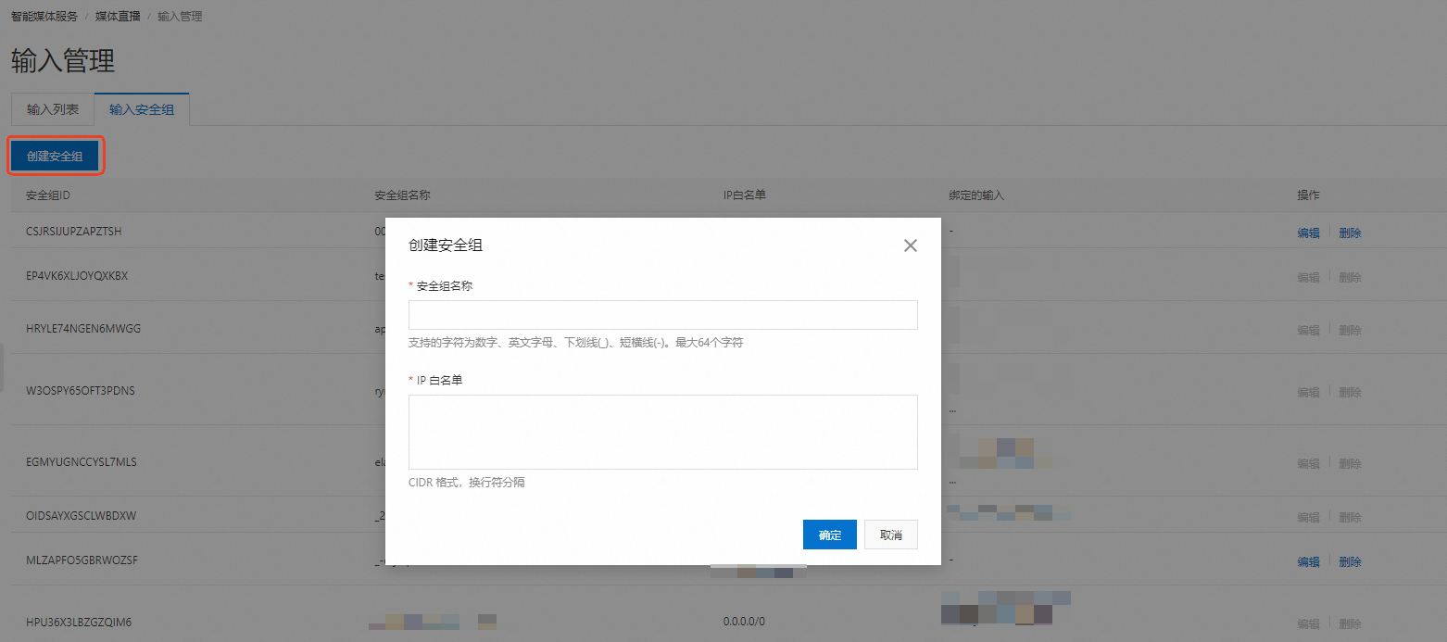The height and width of the screenshot is (642, 1447).
Task: Focus the 安全组名称 input field
Action: point(662,315)
